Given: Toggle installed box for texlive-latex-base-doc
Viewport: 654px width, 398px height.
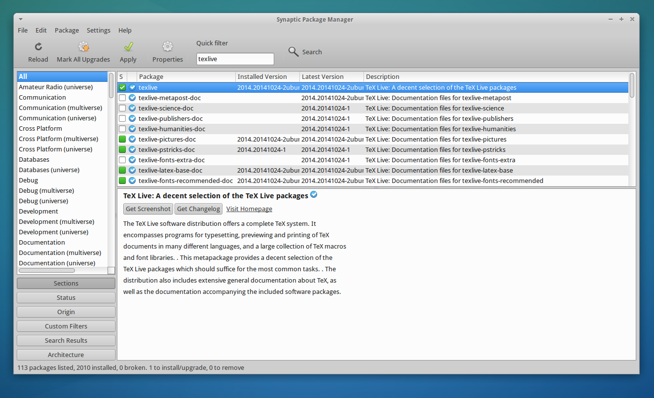Looking at the screenshot, I should coord(122,170).
